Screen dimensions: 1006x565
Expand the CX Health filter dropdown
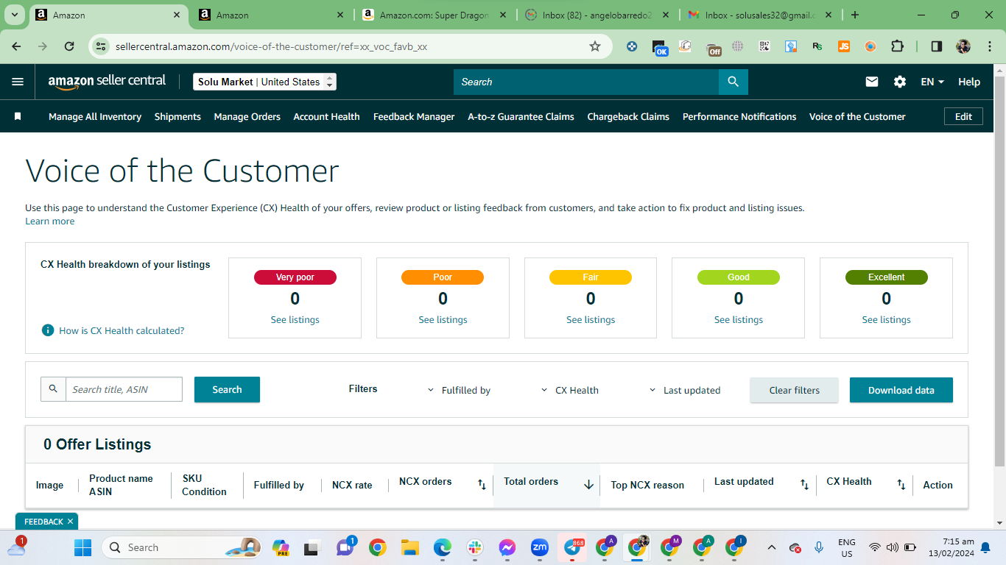click(570, 391)
